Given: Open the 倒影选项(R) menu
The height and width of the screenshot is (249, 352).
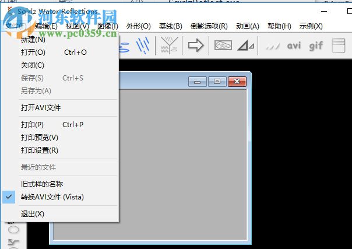Looking at the screenshot, I should point(209,26).
